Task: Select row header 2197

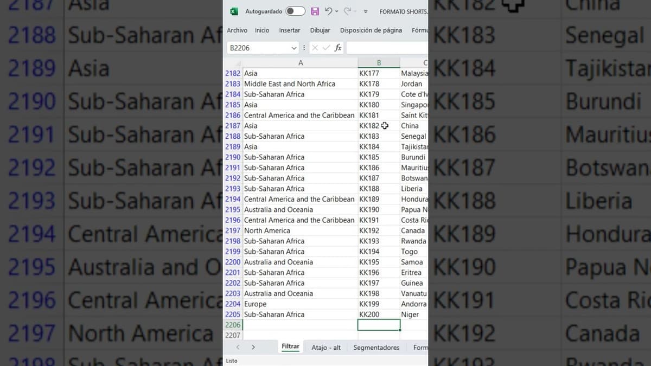Action: [233, 230]
